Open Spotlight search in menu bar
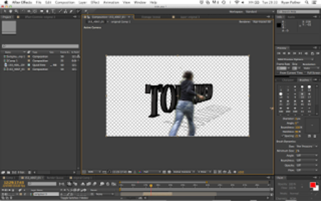This screenshot has width=321, height=201. tap(306, 2)
